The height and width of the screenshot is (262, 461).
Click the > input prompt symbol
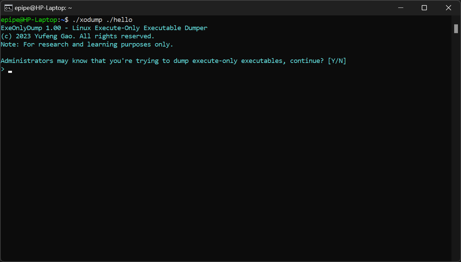click(3, 69)
